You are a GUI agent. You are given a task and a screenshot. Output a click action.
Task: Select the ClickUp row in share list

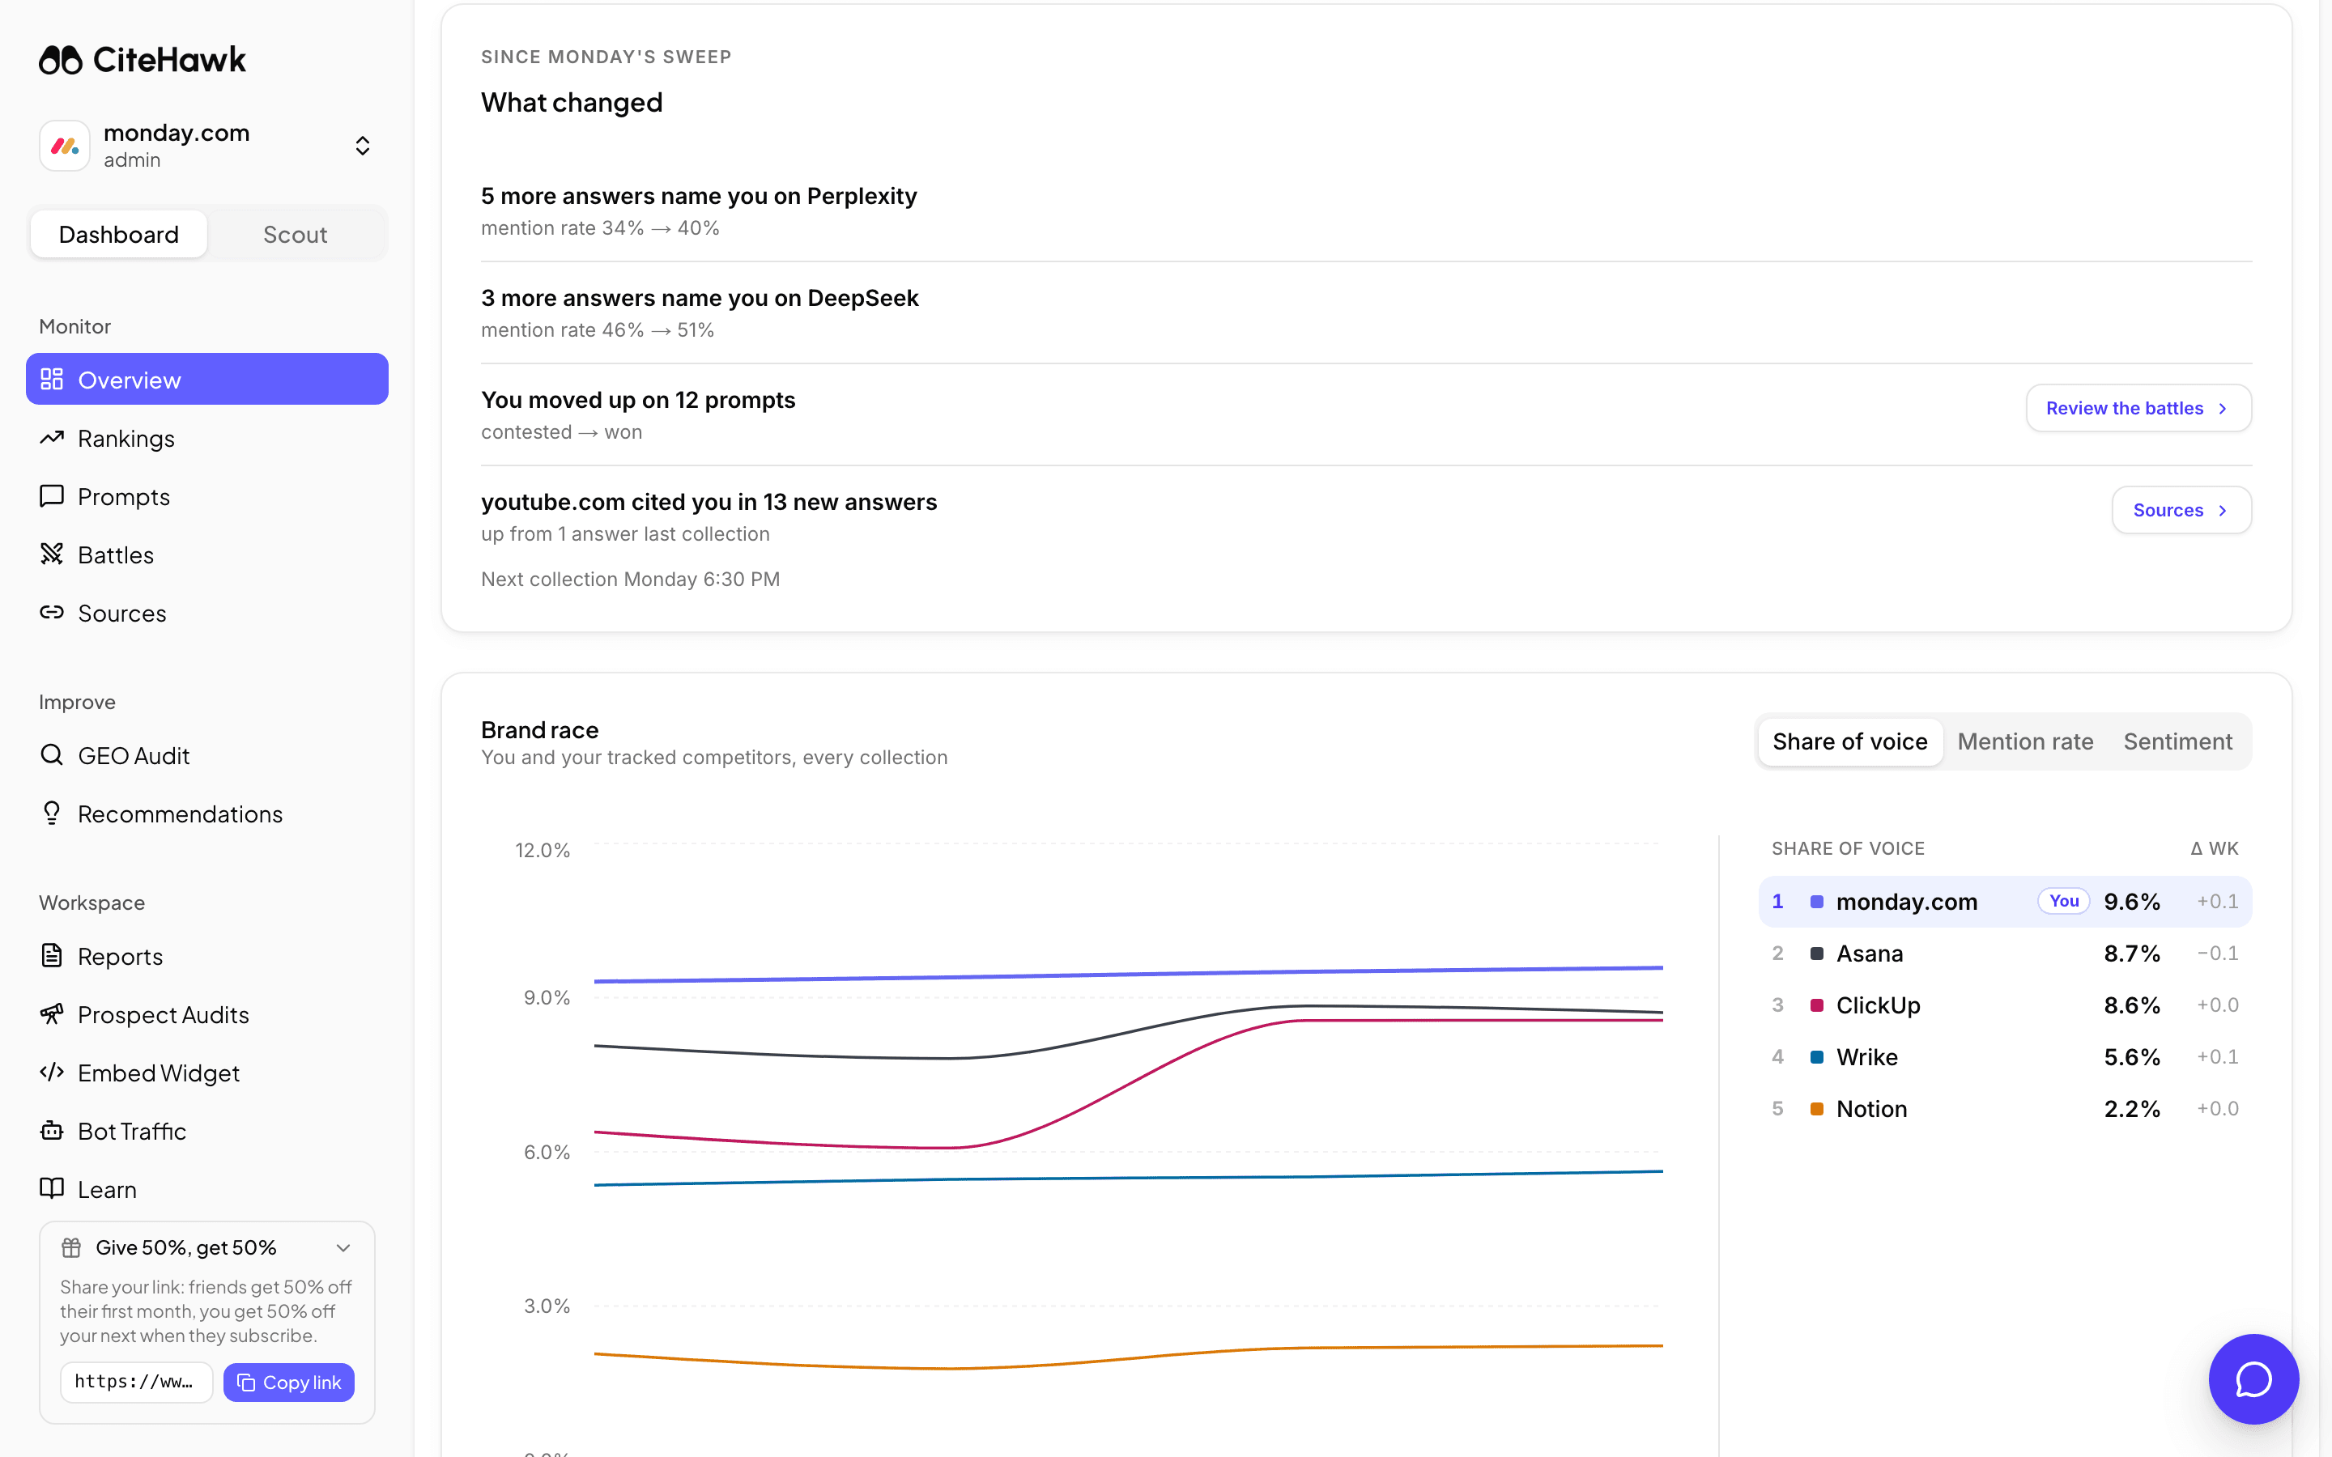tap(2006, 1005)
